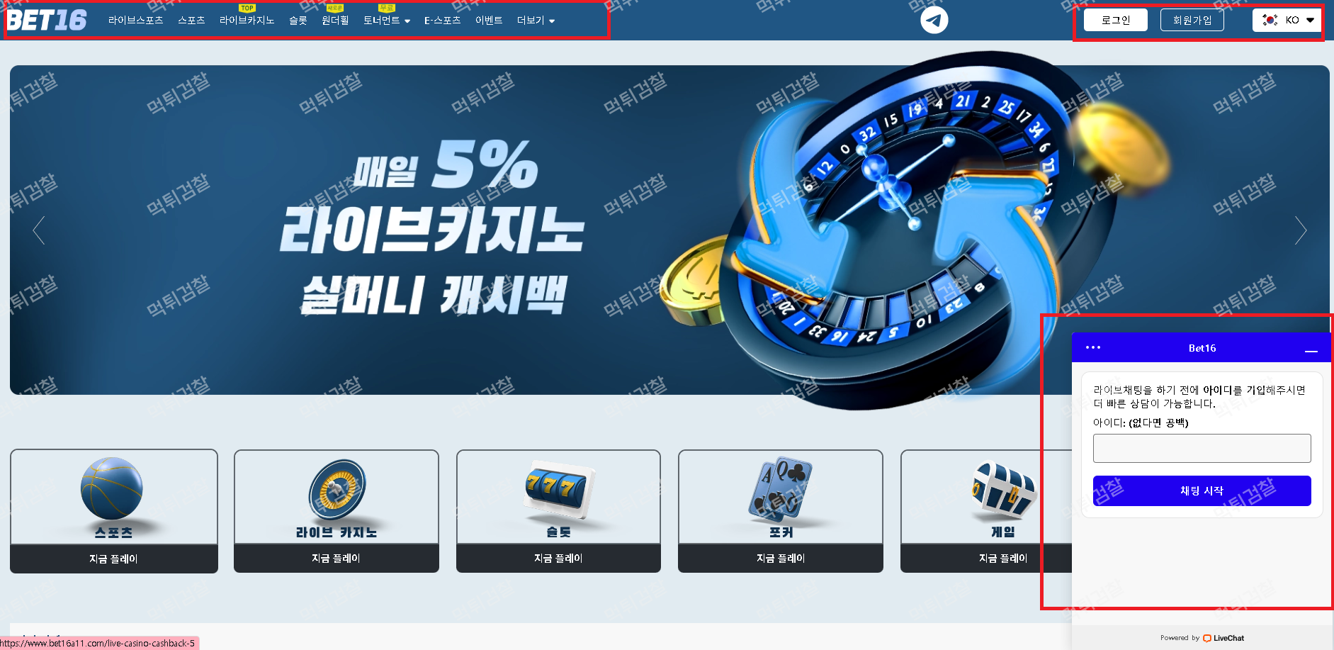Screen dimensions: 1334x650
Task: Expand the 더보기 menu
Action: (536, 21)
